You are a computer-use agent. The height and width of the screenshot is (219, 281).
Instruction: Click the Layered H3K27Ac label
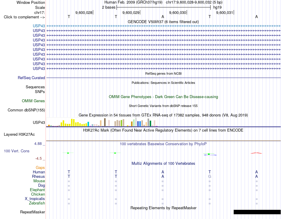click(x=19, y=135)
